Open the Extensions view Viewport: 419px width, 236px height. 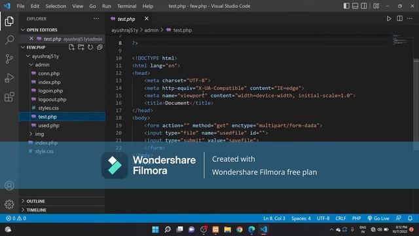(9, 97)
